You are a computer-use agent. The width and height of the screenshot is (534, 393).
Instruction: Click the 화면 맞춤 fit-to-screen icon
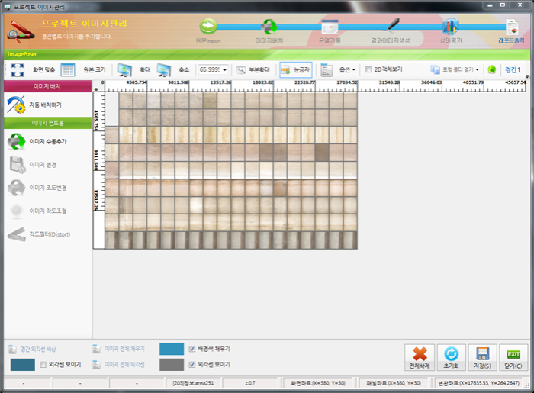click(x=18, y=69)
